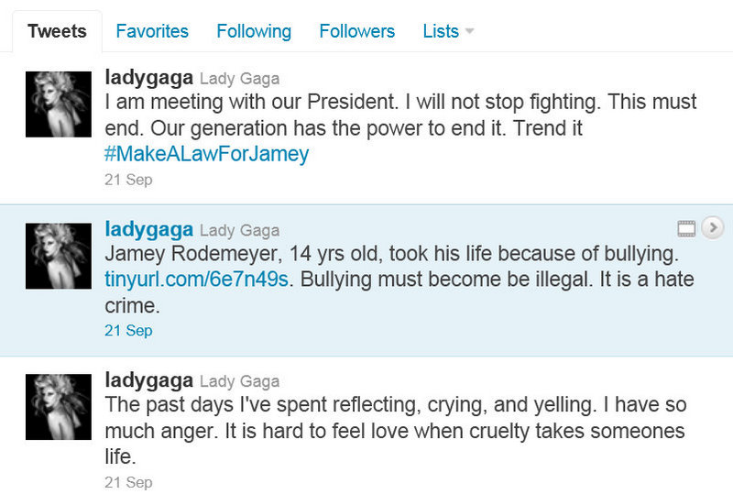
Task: Click avatar on the Jamey Rodemeyer tweet
Action: pos(58,256)
